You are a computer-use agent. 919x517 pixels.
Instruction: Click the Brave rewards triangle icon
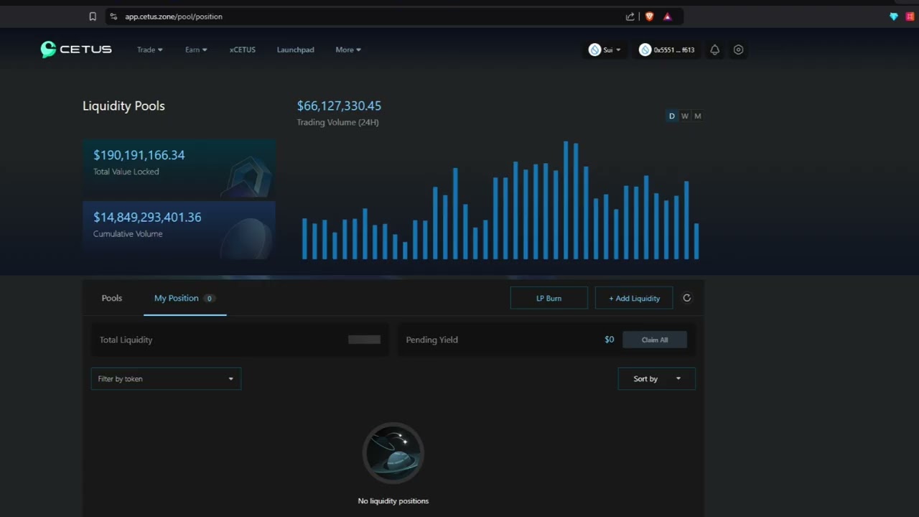coord(667,17)
